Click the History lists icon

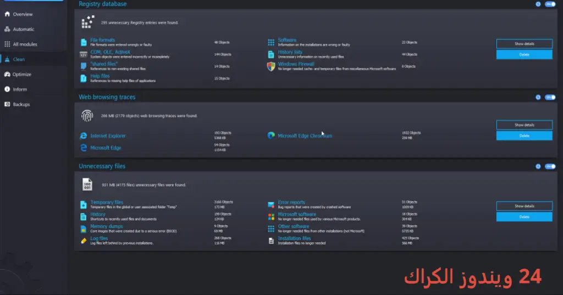[x=271, y=54]
